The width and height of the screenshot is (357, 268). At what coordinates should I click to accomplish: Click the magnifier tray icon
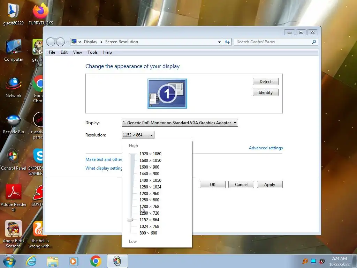(305, 261)
